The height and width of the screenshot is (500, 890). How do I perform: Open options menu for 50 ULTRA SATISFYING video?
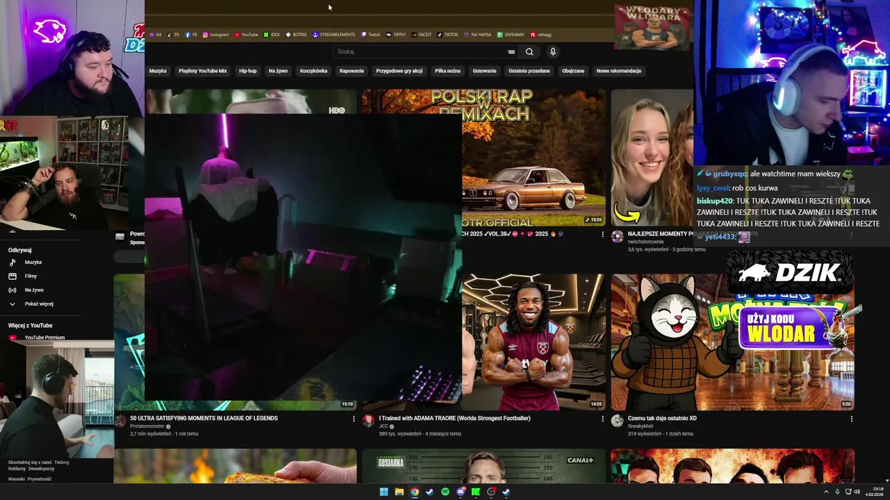(x=353, y=419)
